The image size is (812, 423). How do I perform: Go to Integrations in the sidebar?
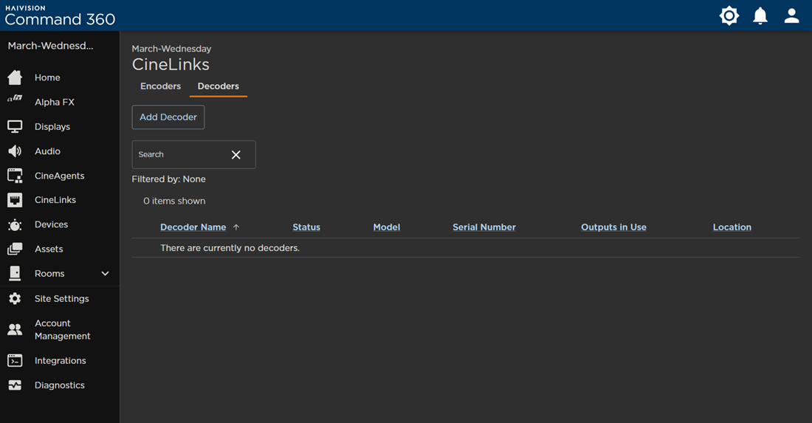pos(60,360)
